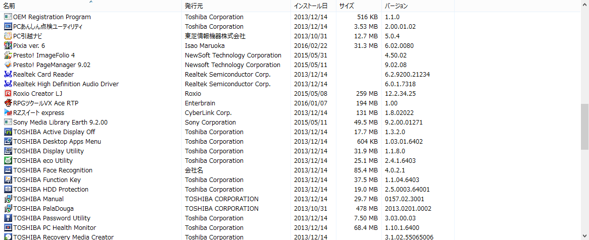Image resolution: width=589 pixels, height=240 pixels.
Task: Sort programs by 発行元 column header
Action: 194,6
